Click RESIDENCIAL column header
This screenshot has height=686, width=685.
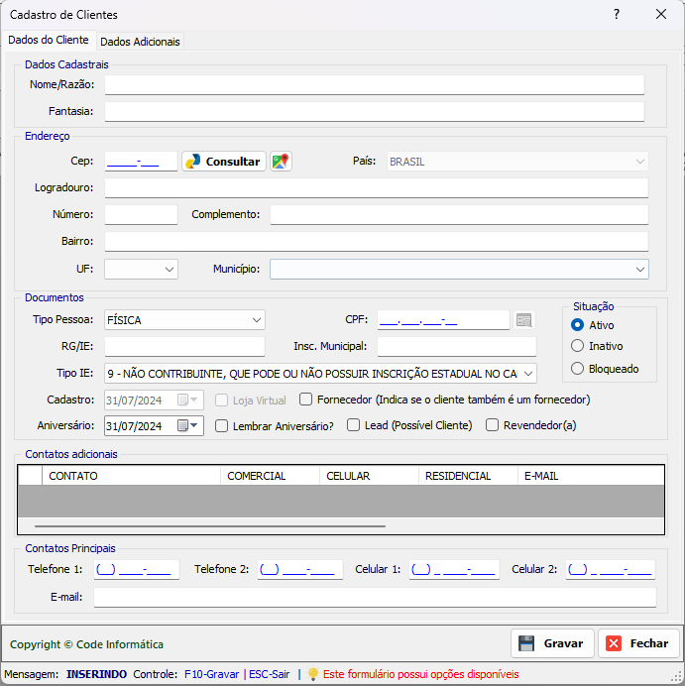(468, 476)
